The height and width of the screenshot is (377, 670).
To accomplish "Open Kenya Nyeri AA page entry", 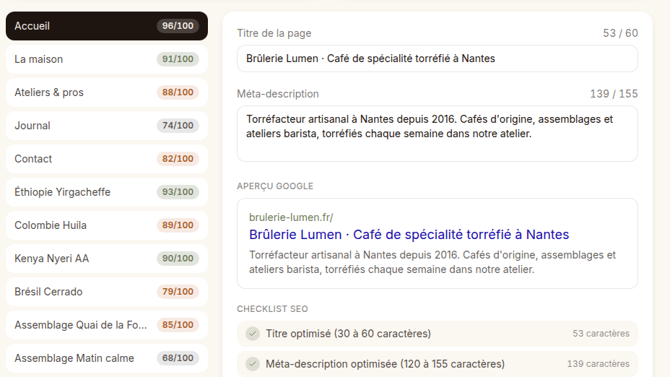I will pos(107,259).
